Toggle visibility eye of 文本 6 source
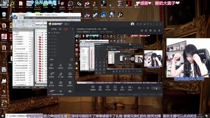This screenshot has height=118, width=210. (x=49, y=42)
